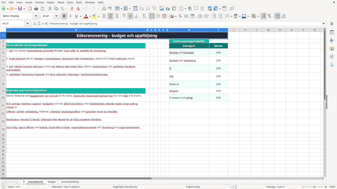This screenshot has height=189, width=337.
Task: Click the Sort dialog icon
Action: pos(135,9)
